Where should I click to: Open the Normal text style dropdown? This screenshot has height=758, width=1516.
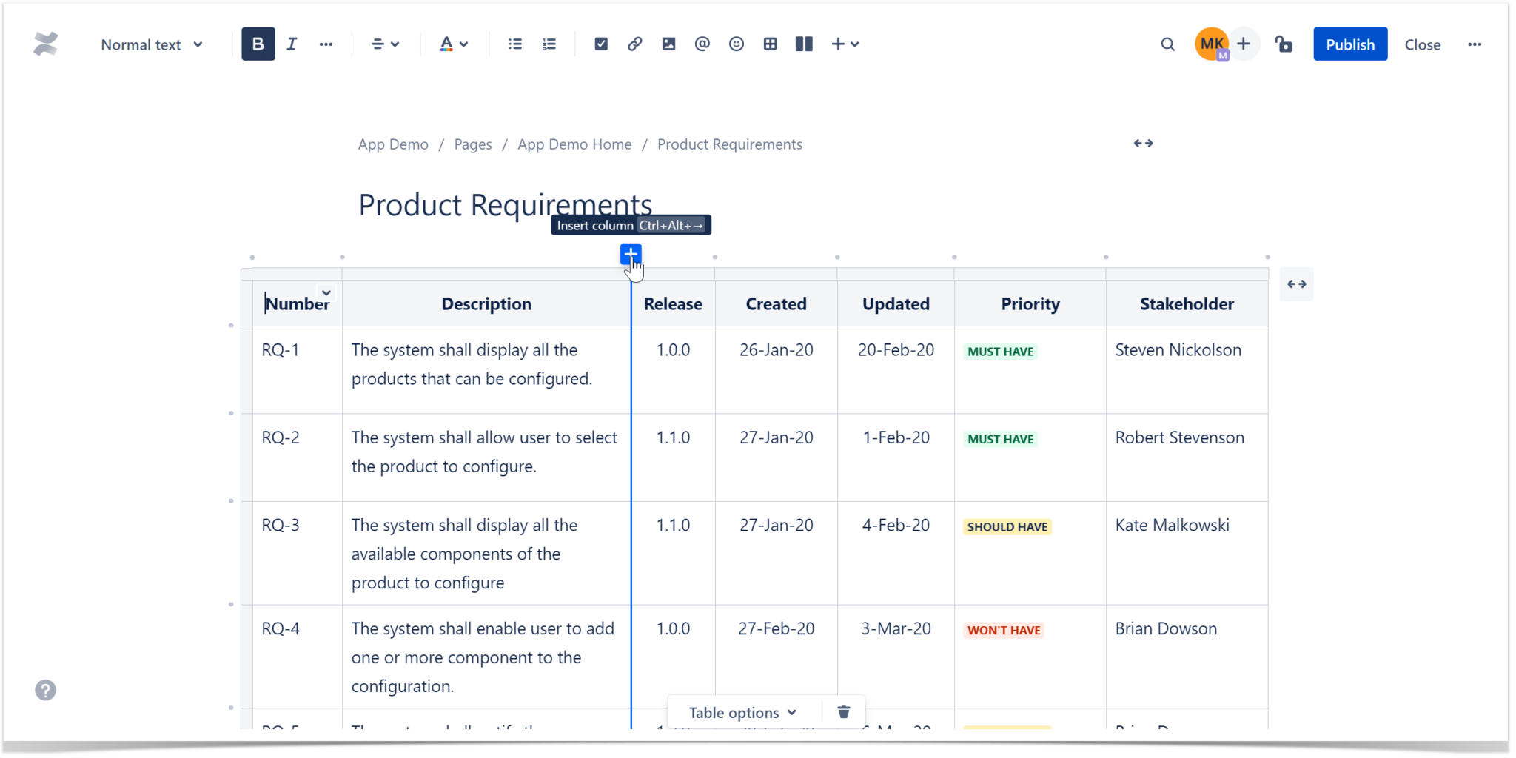coord(151,44)
